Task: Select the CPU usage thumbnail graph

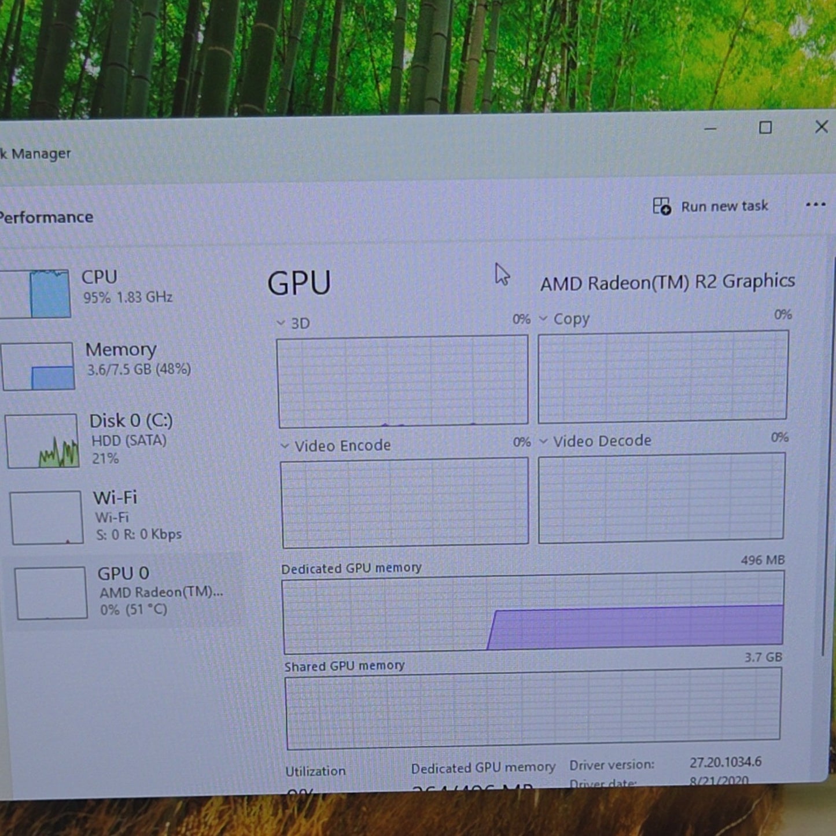Action: tap(35, 293)
